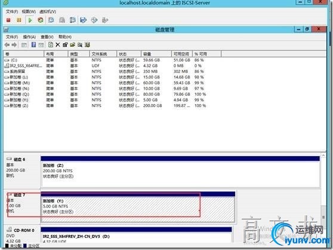
Task: Open the 视图(W) menu
Action: [x=29, y=11]
